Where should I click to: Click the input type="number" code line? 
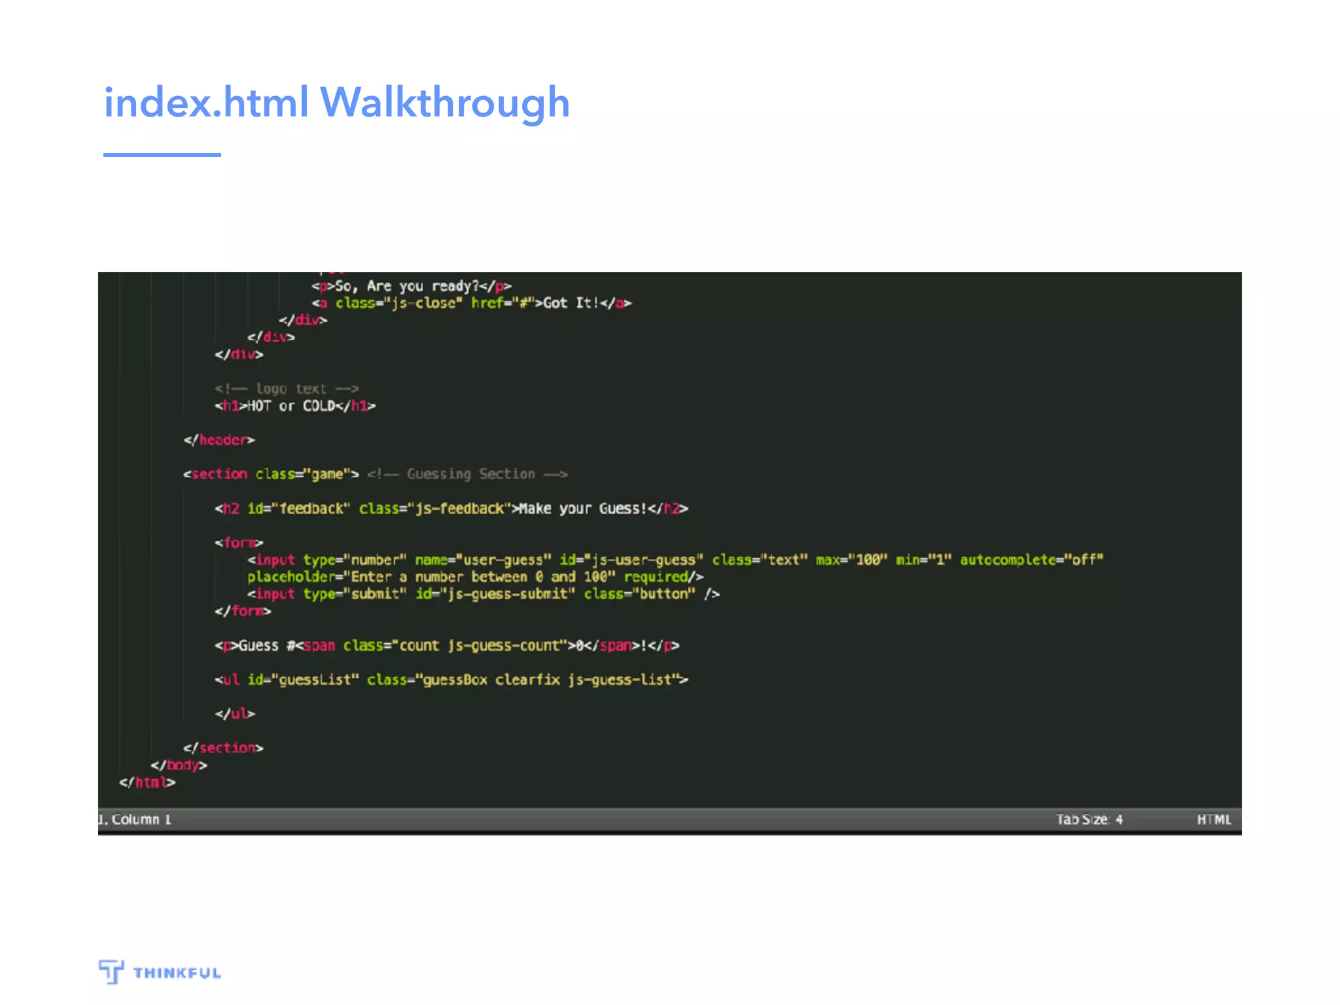click(x=675, y=559)
